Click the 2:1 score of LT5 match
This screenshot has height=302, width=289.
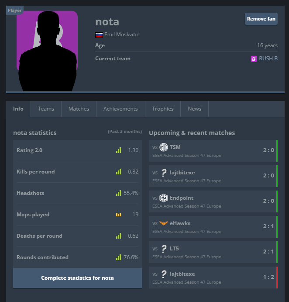tap(268, 252)
